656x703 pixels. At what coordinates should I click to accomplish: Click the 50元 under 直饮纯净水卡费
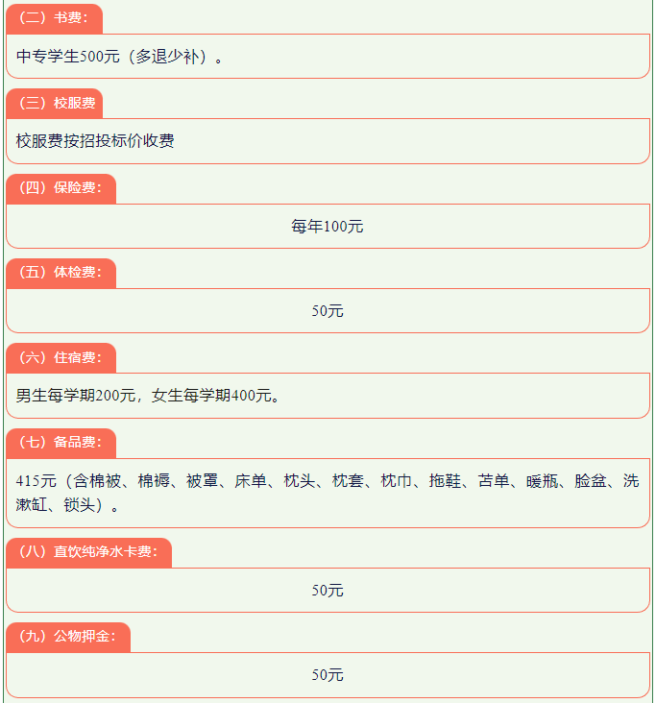click(x=328, y=591)
